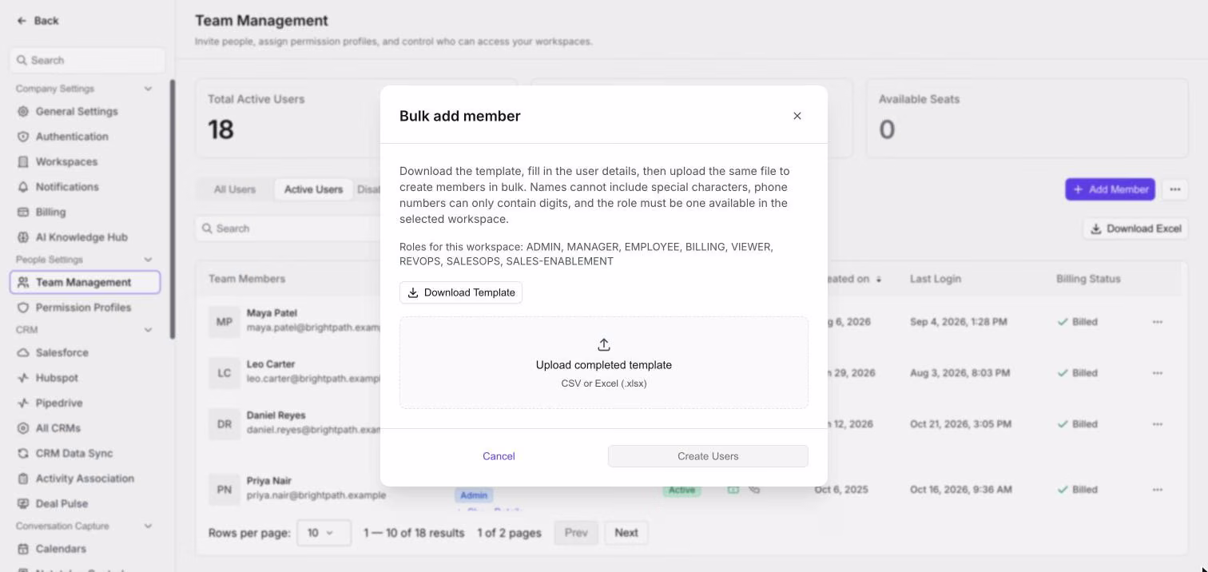Open Authentication shield icon
This screenshot has height=572, width=1208.
point(23,137)
